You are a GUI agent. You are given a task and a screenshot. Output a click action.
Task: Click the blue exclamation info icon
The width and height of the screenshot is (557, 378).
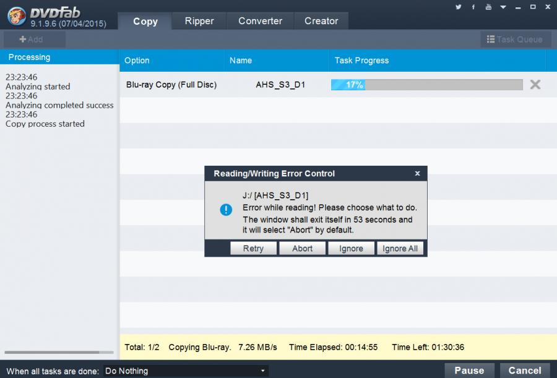tap(226, 210)
